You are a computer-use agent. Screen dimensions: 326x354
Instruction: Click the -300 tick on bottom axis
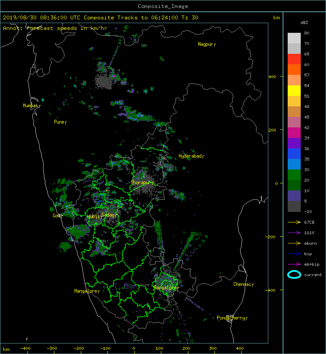pos(52,349)
